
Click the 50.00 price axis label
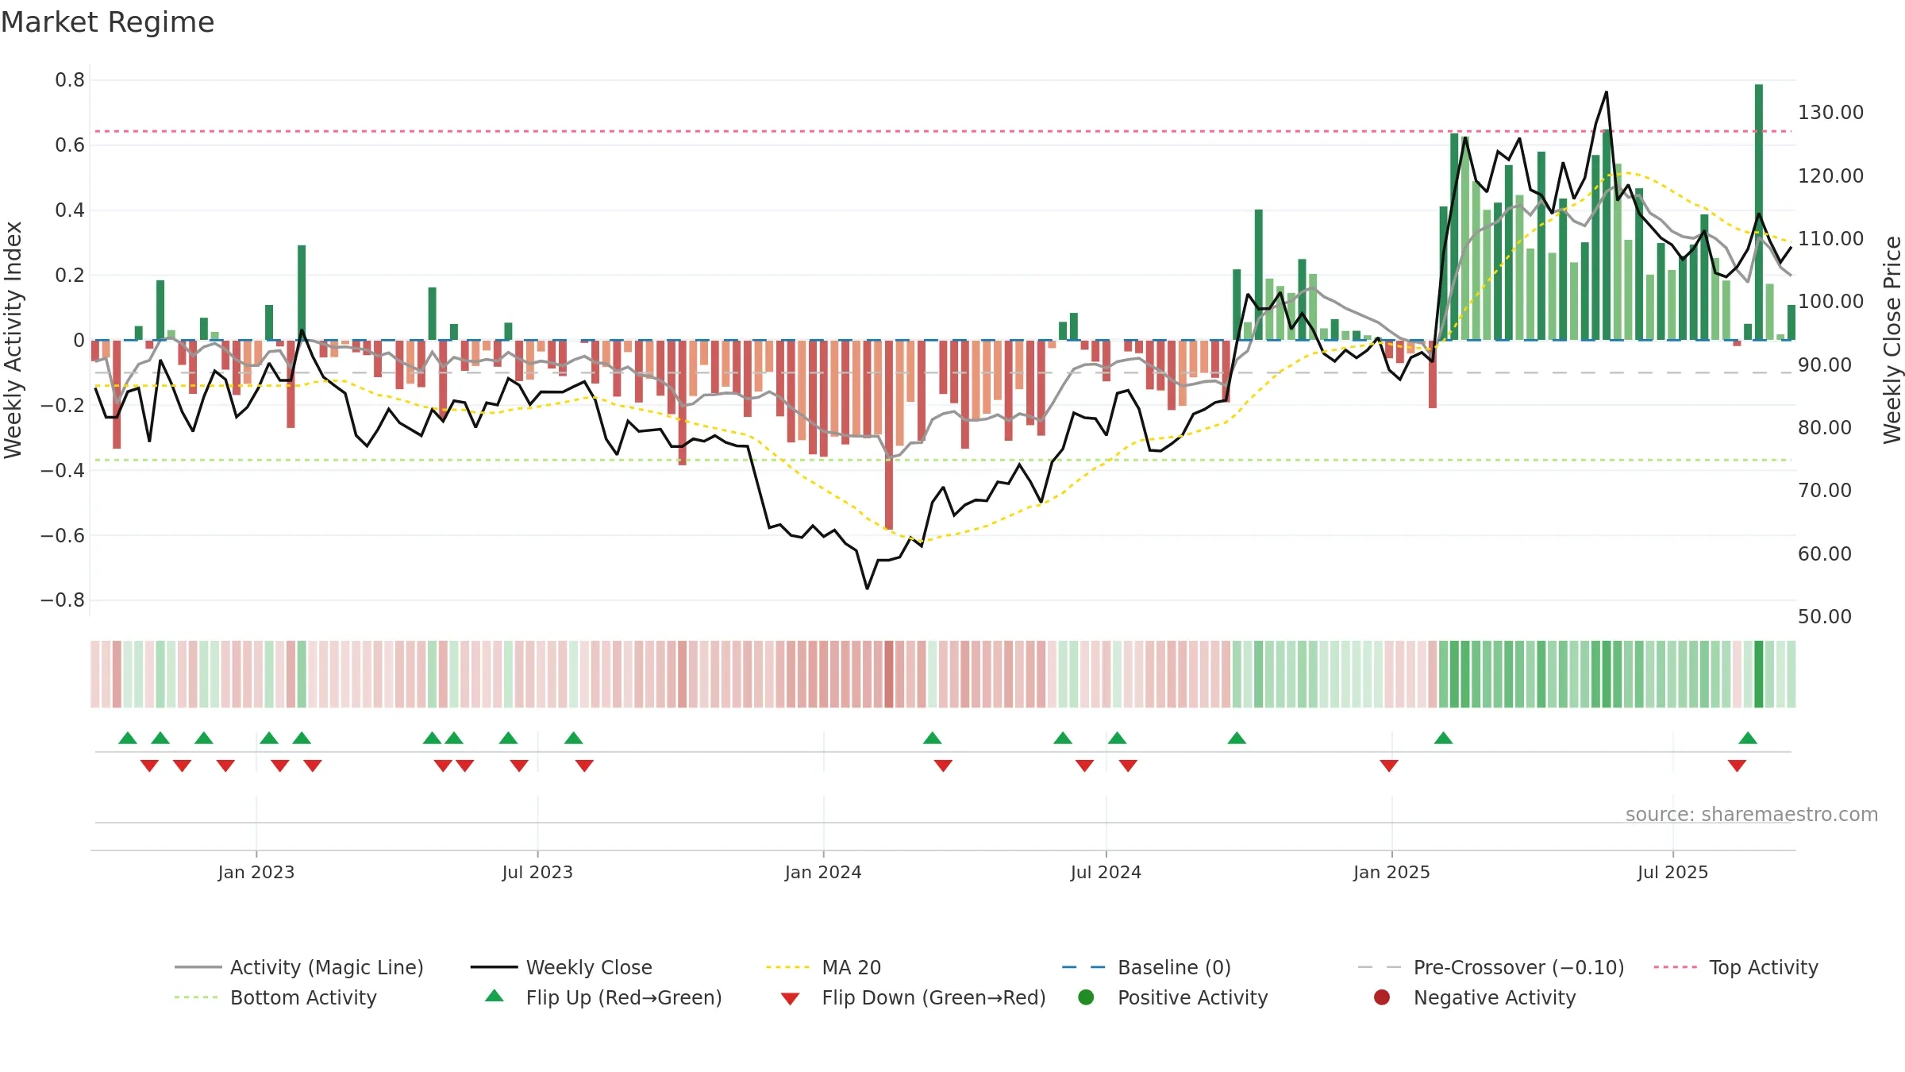[x=1824, y=616]
